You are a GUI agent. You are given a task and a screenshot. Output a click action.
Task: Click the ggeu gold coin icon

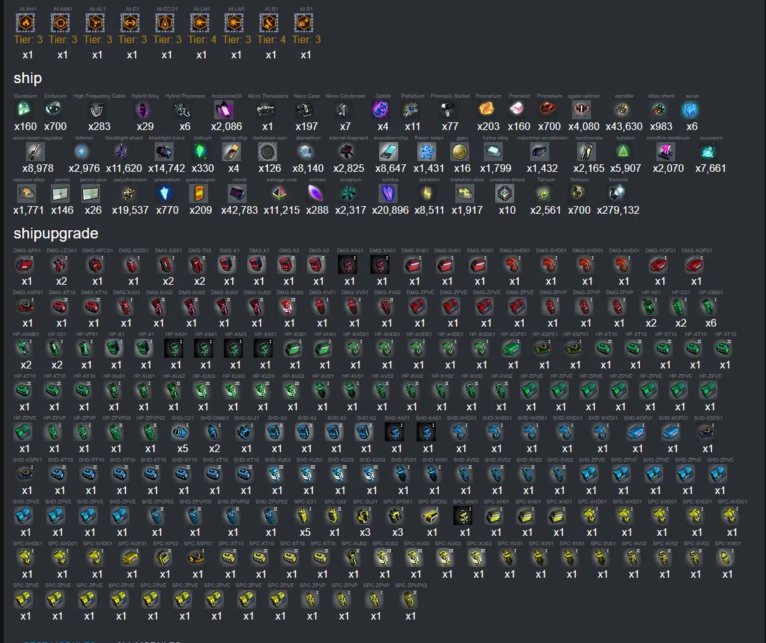click(460, 152)
